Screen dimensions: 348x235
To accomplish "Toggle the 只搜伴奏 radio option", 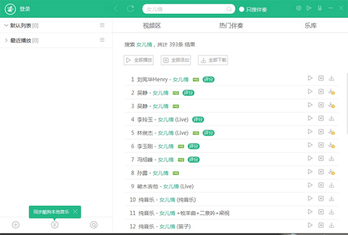I will pyautogui.click(x=242, y=9).
